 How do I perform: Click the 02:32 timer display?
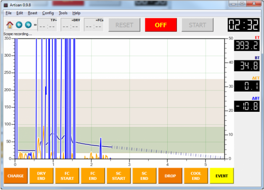pyautogui.click(x=244, y=25)
